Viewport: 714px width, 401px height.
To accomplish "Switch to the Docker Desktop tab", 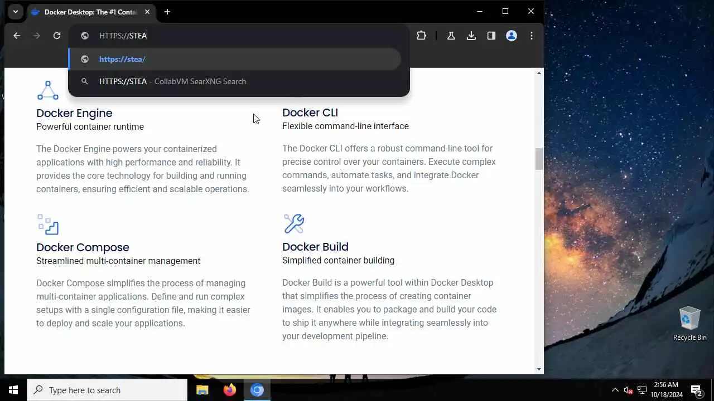I will pos(91,12).
